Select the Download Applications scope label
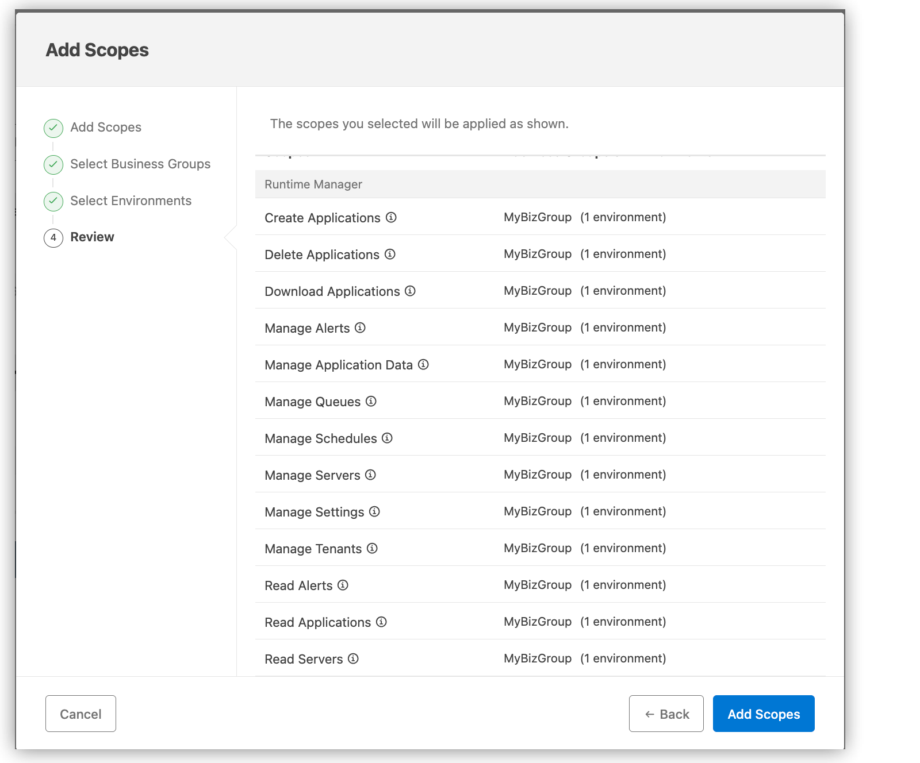This screenshot has width=920, height=763. tap(332, 291)
